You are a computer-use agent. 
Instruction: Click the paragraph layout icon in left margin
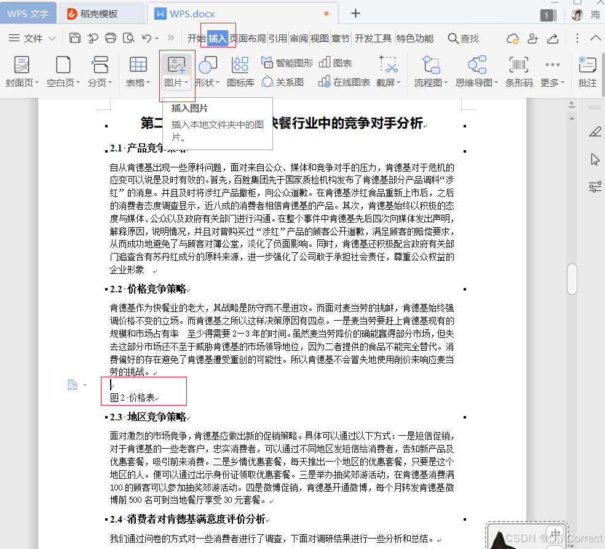pos(72,385)
